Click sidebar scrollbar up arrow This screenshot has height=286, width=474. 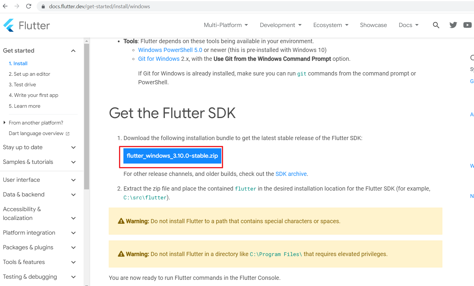tap(86, 41)
